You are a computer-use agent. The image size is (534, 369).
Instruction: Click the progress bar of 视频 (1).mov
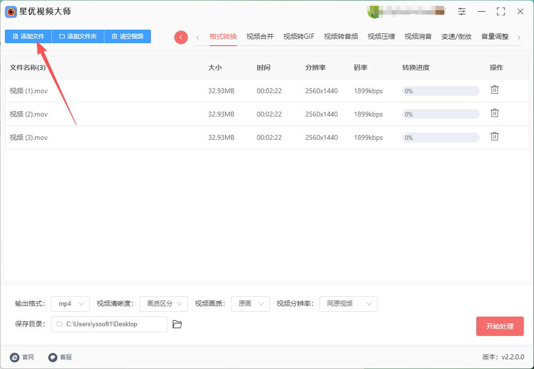tap(441, 91)
